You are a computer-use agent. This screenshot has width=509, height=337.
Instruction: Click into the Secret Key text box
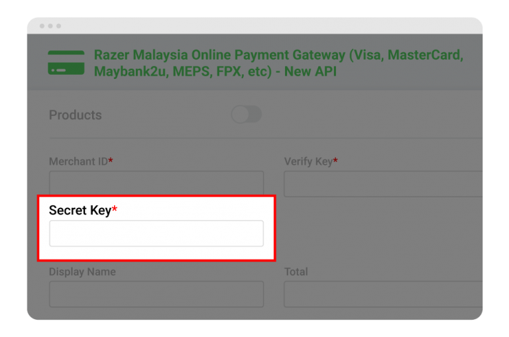coord(156,234)
